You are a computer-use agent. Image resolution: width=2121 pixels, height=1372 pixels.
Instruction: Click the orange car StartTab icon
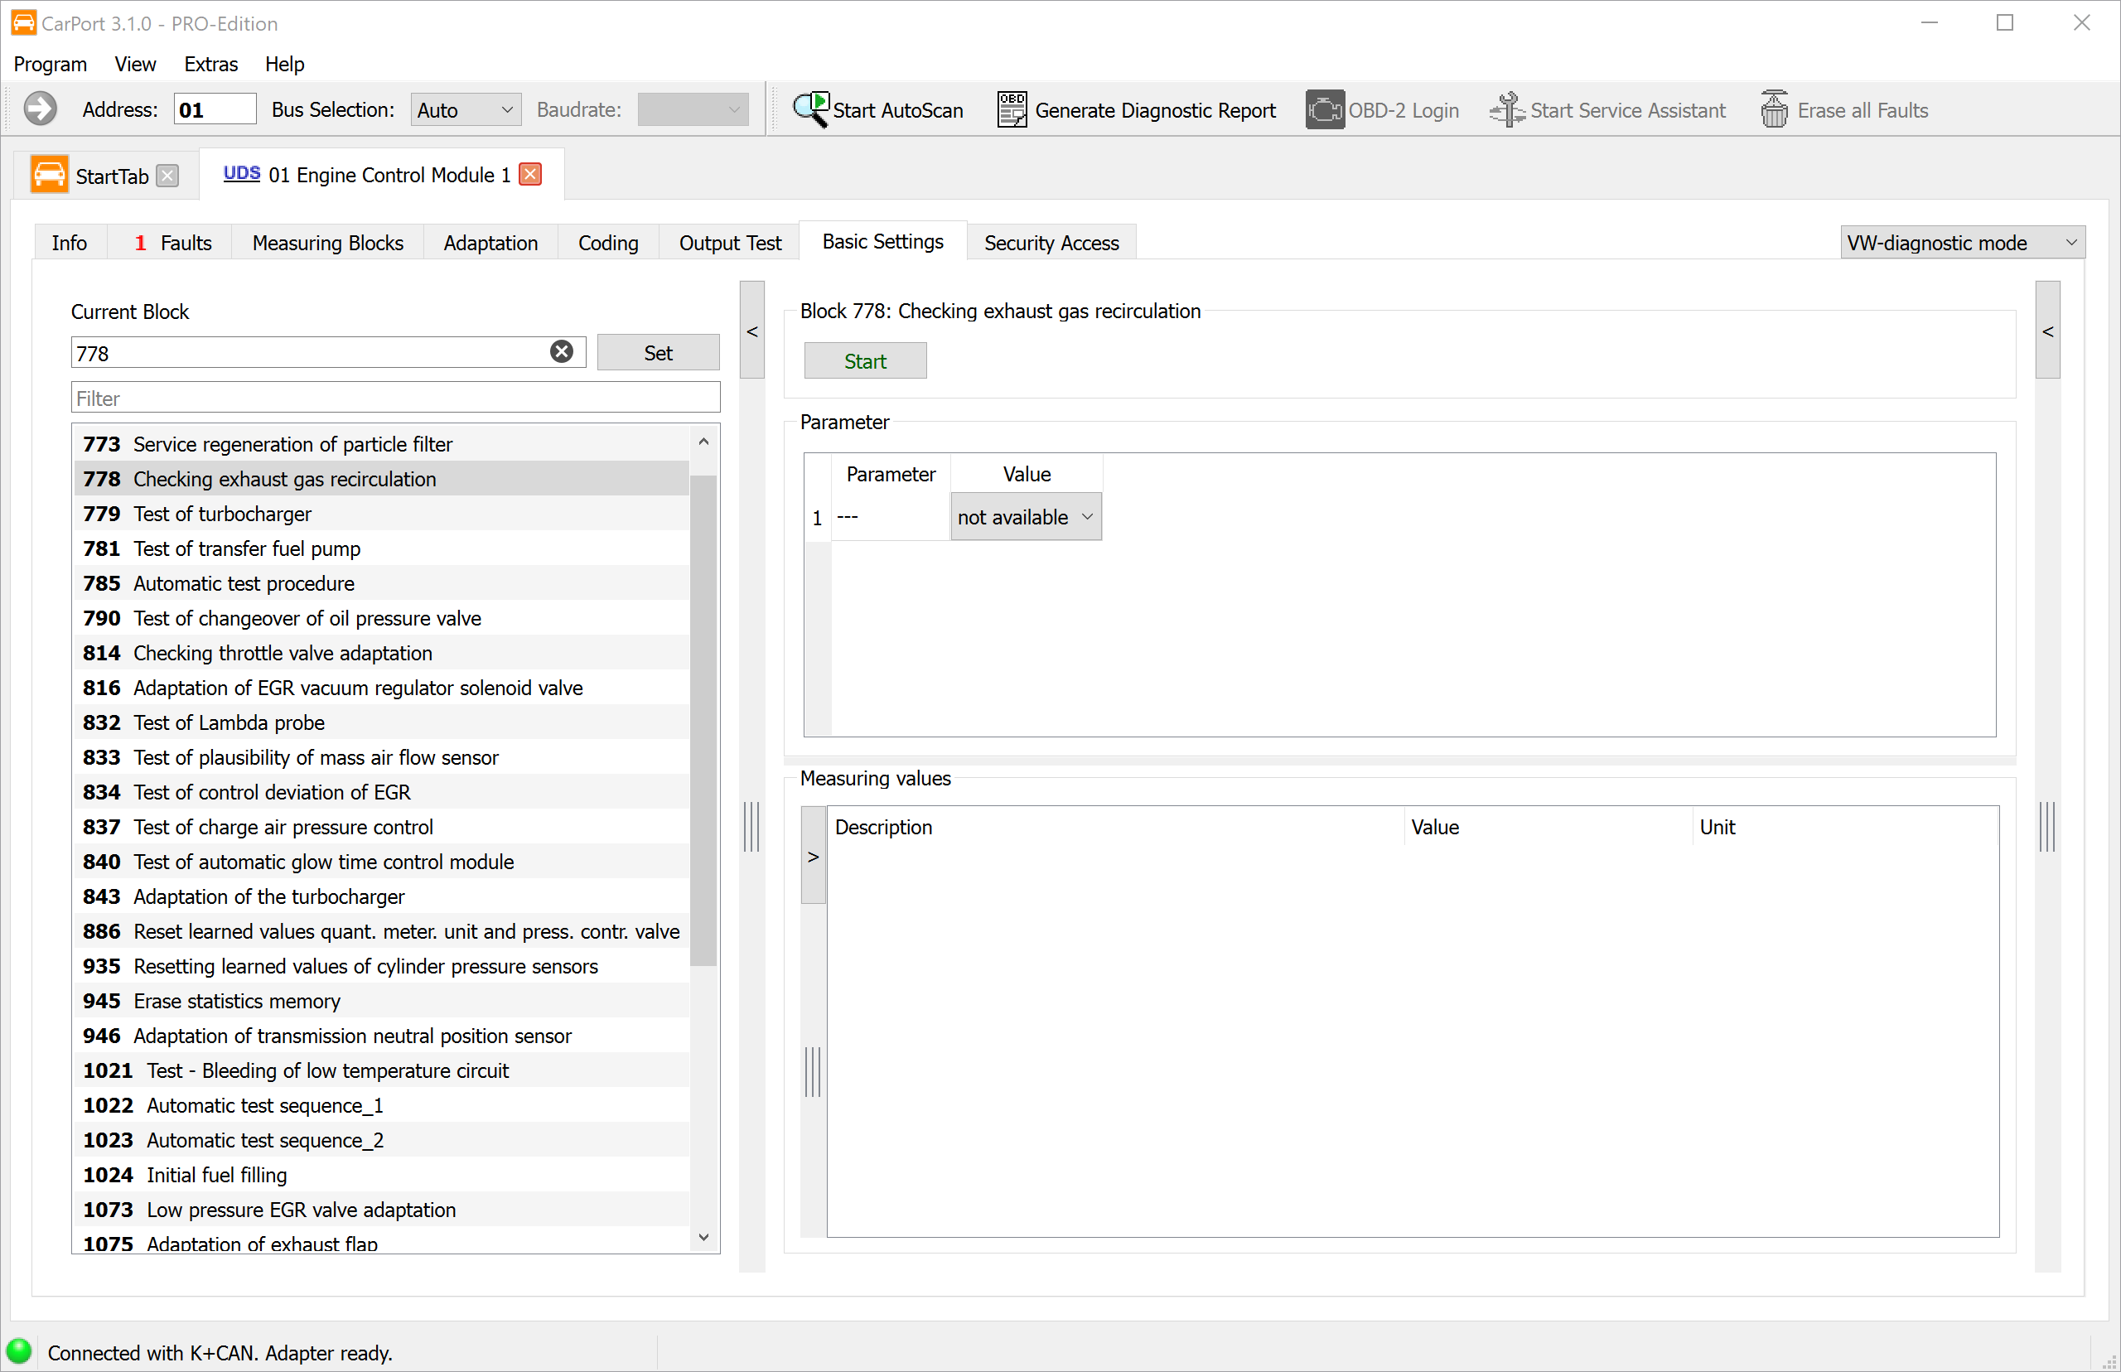coord(49,175)
